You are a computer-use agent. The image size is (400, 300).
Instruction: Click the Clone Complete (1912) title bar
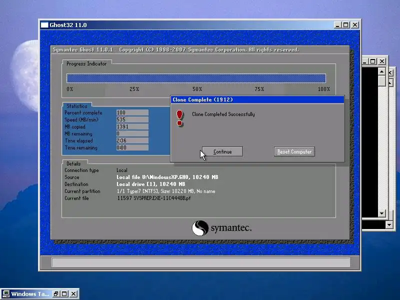[257, 99]
